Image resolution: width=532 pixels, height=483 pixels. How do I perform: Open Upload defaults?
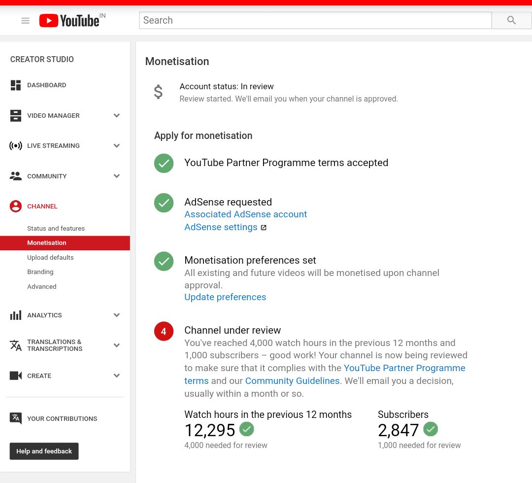coord(50,258)
